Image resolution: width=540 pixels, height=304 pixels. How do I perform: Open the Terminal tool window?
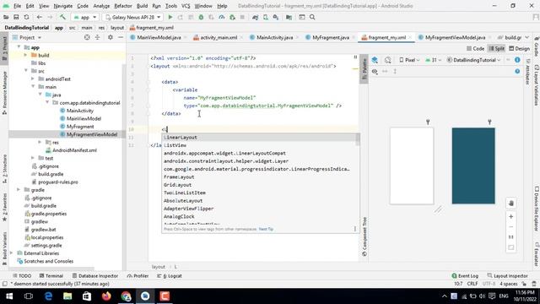coord(51,276)
